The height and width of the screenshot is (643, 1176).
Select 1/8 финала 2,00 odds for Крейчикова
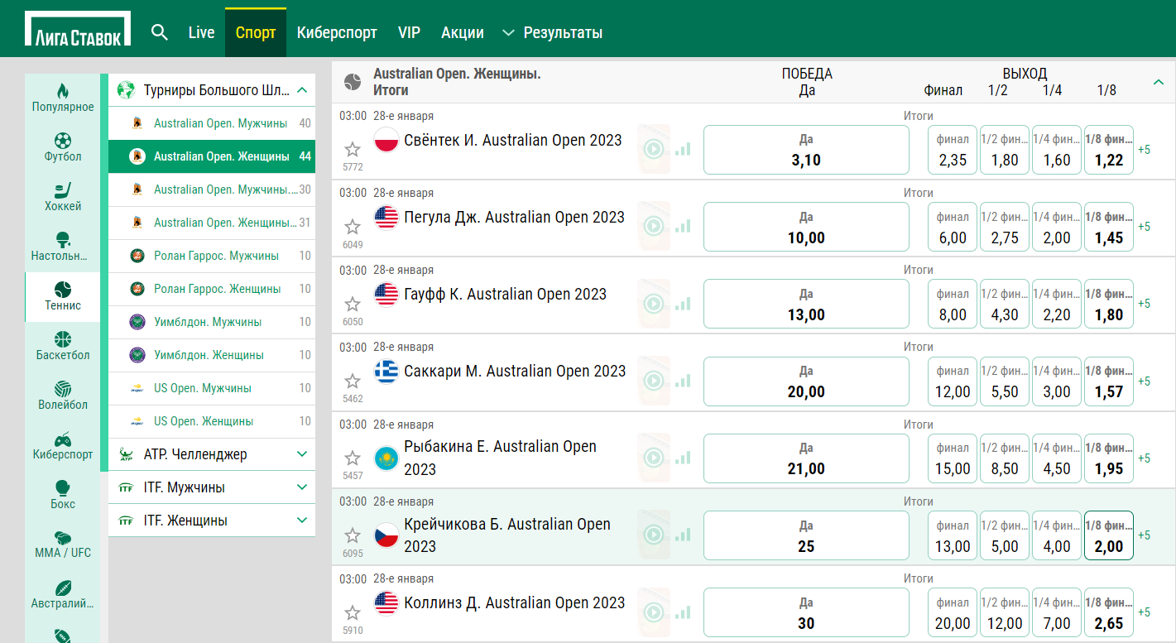tap(1109, 535)
